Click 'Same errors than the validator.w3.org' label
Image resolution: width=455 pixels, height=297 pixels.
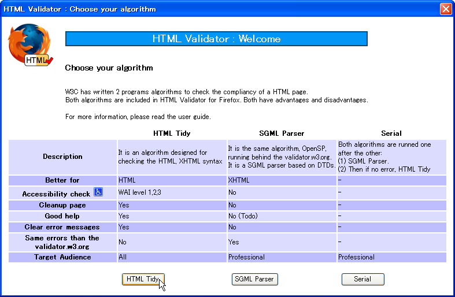click(x=62, y=242)
